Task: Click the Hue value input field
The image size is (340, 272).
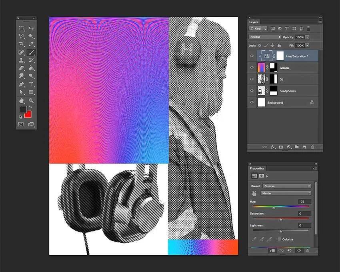Action: 305,202
